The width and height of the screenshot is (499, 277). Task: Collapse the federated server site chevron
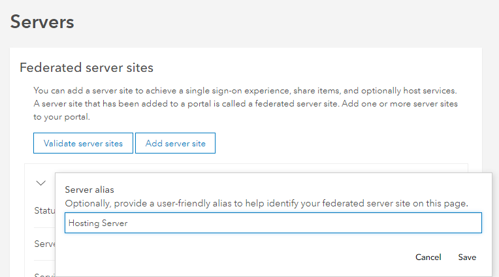point(41,183)
